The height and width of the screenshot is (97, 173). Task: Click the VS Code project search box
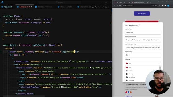60,2
